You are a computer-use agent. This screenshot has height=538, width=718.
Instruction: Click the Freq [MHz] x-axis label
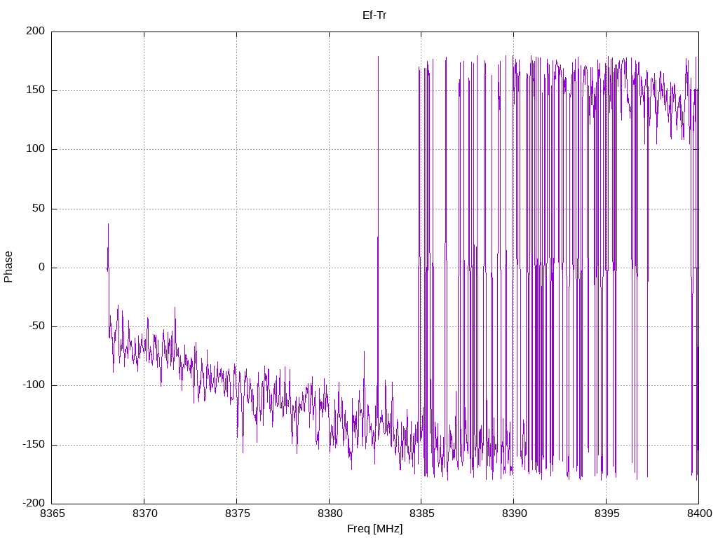(x=374, y=529)
